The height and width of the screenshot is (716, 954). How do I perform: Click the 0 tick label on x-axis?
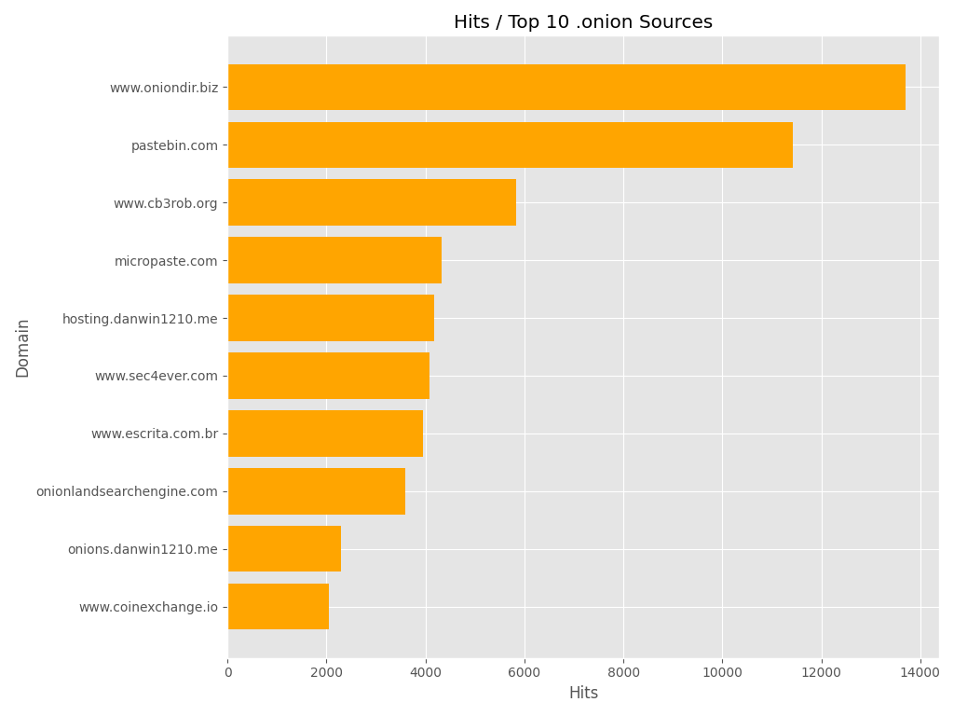point(228,672)
